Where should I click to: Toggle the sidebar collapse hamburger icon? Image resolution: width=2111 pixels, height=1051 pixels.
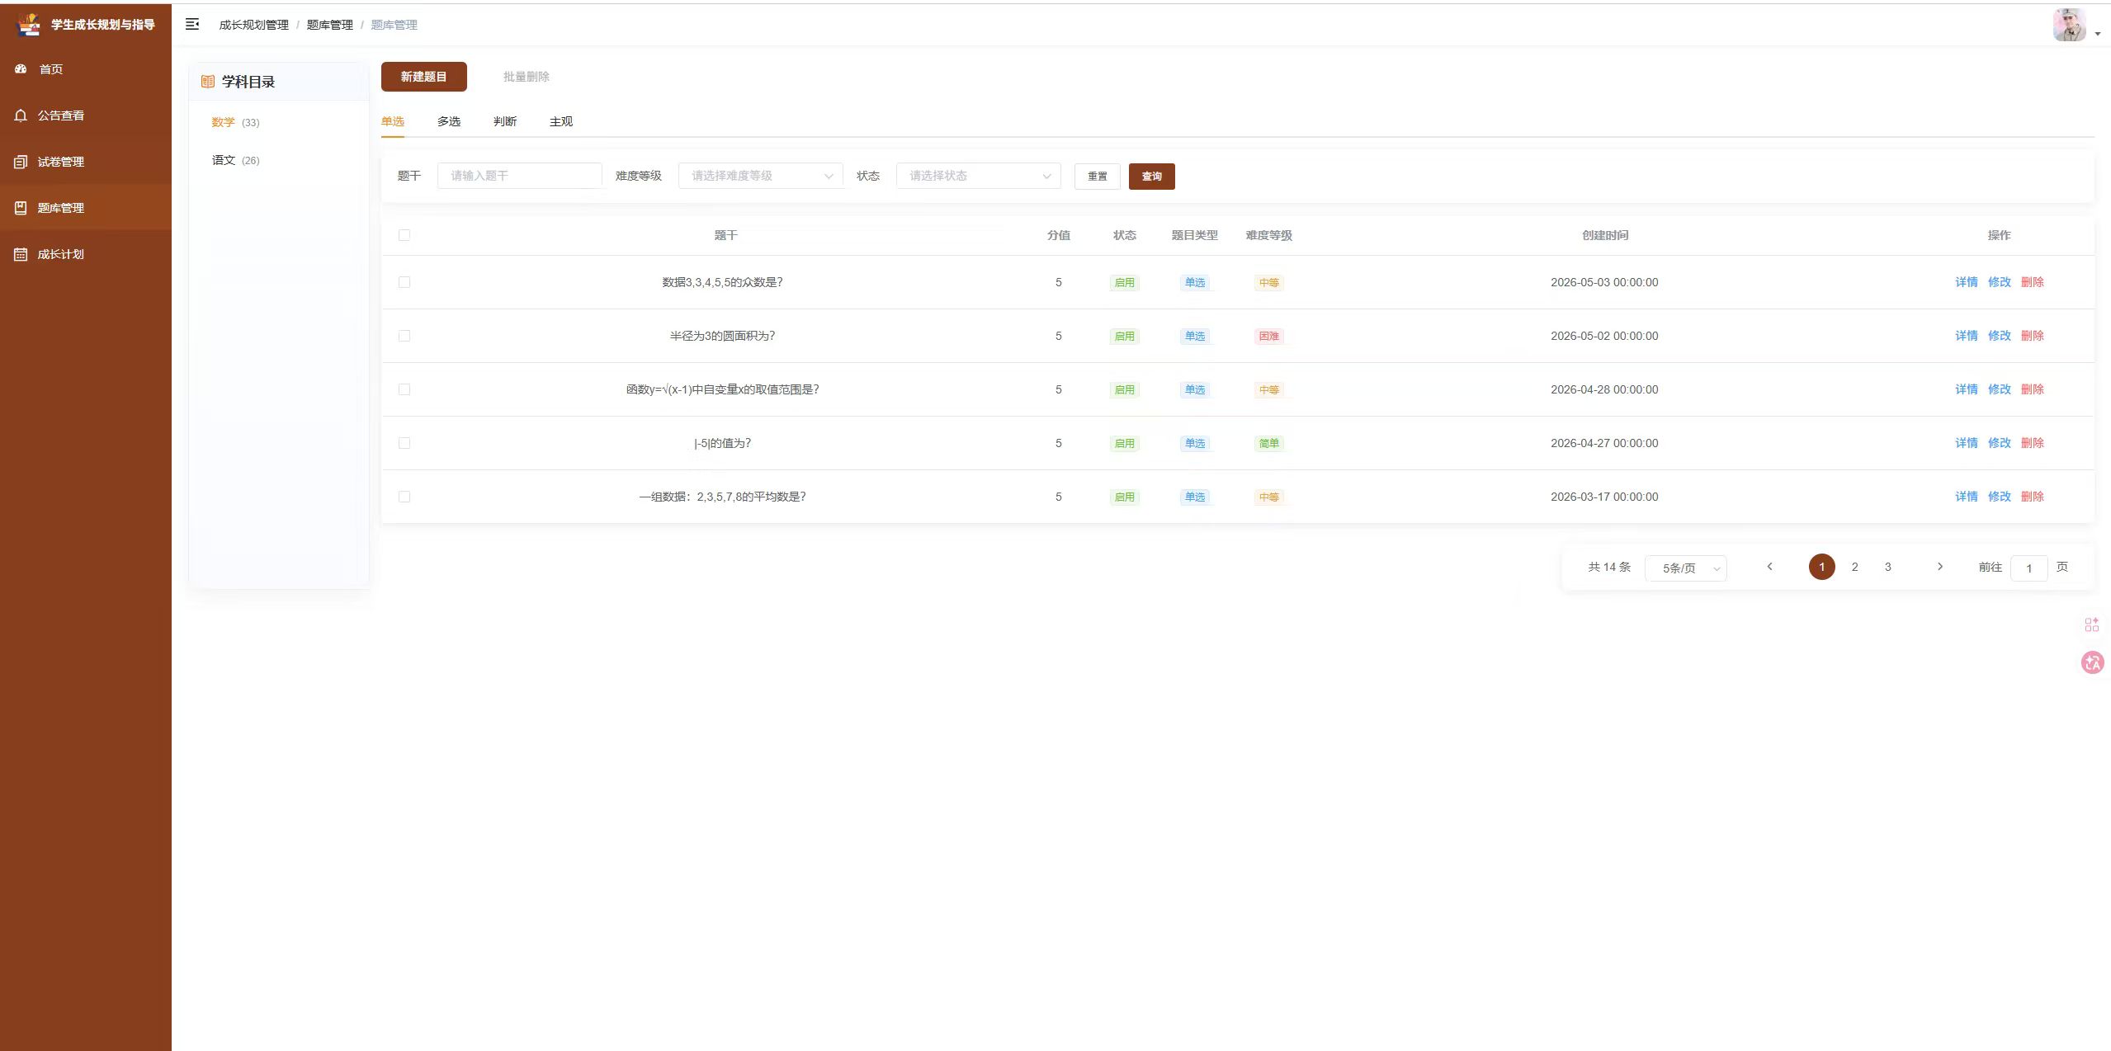[x=192, y=25]
